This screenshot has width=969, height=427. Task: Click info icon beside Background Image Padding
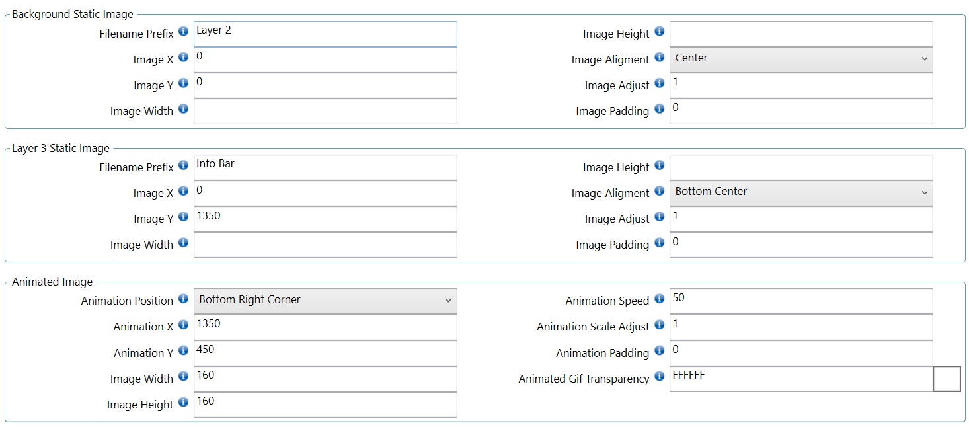click(x=659, y=109)
